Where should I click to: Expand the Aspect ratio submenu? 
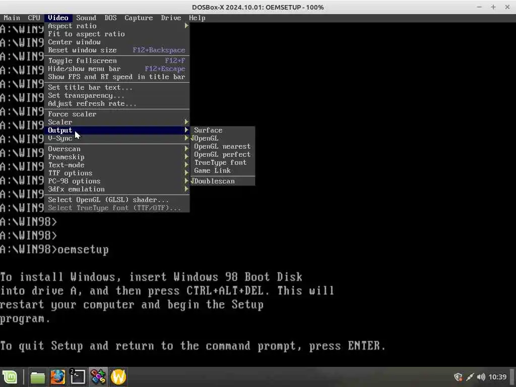(x=117, y=26)
